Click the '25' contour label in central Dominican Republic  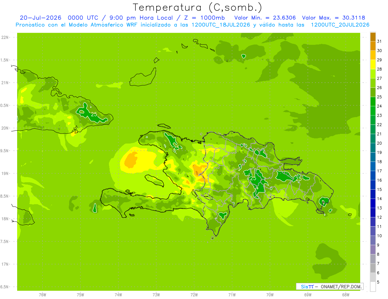[x=253, y=178]
